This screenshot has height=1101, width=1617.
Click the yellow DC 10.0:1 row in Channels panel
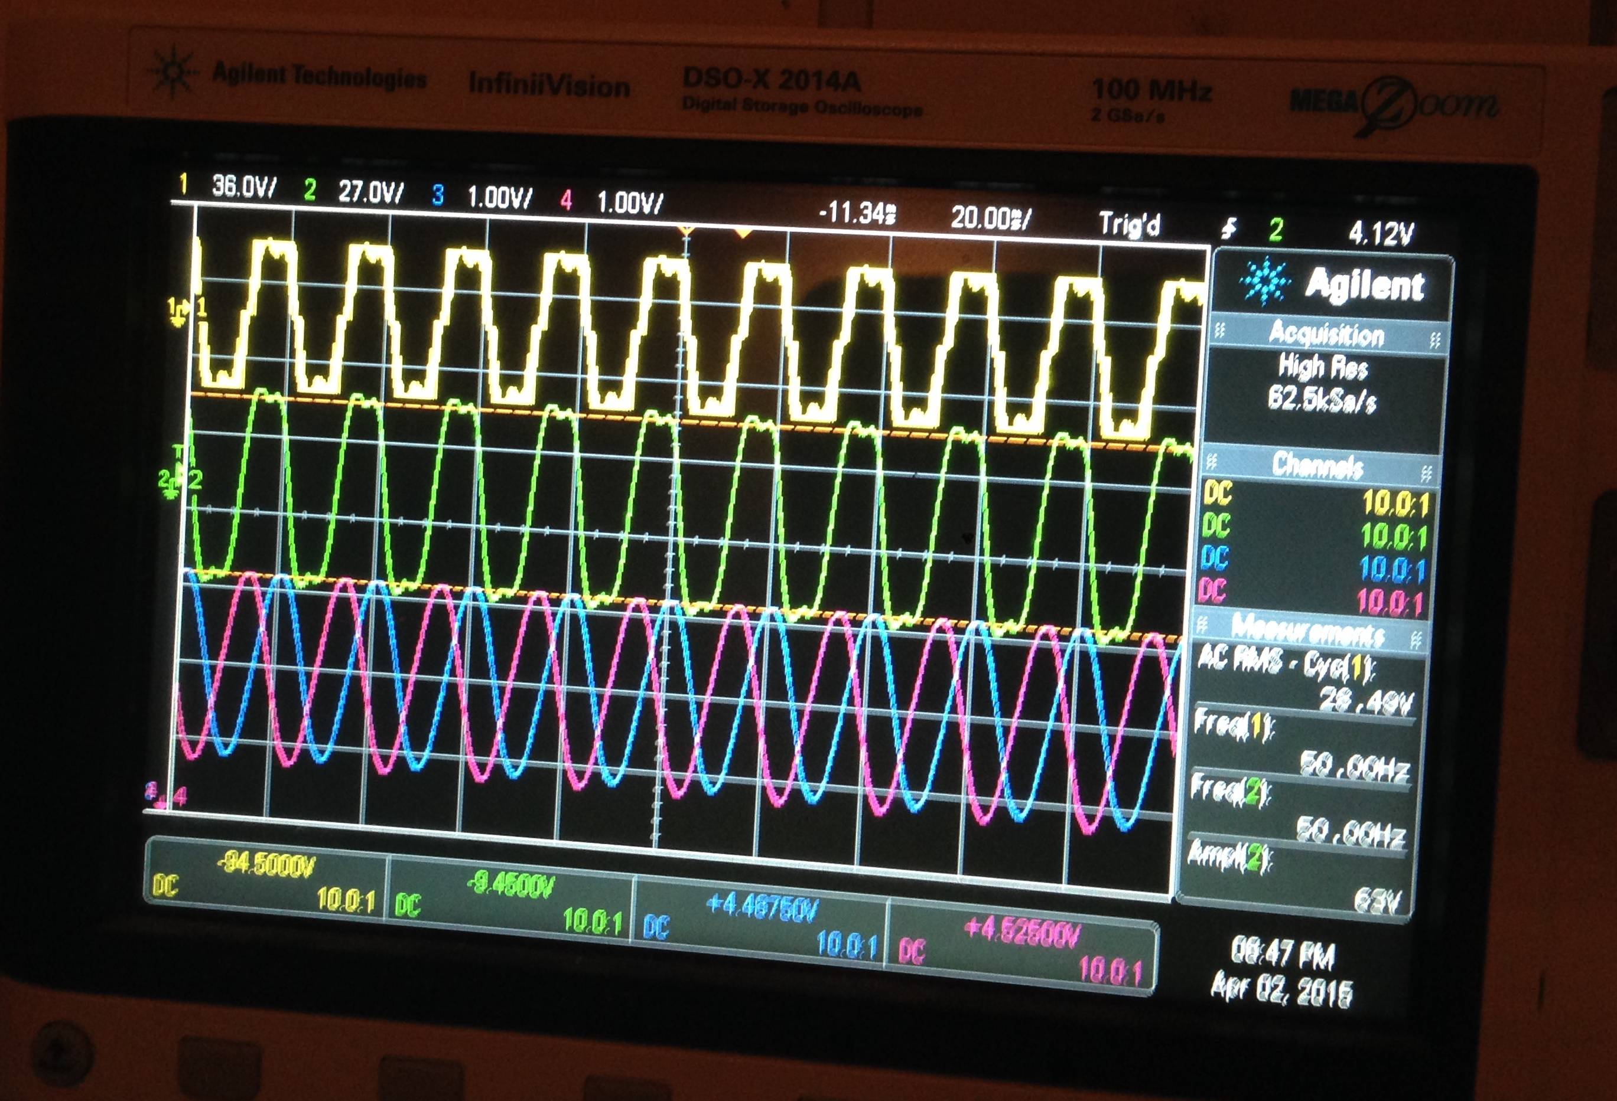pos(1315,499)
